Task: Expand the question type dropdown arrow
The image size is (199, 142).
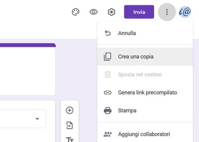Action: click(x=37, y=119)
